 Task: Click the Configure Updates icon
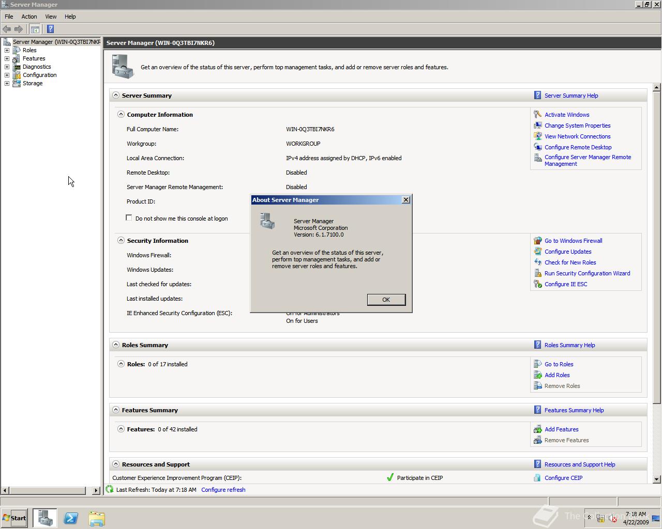click(x=537, y=252)
